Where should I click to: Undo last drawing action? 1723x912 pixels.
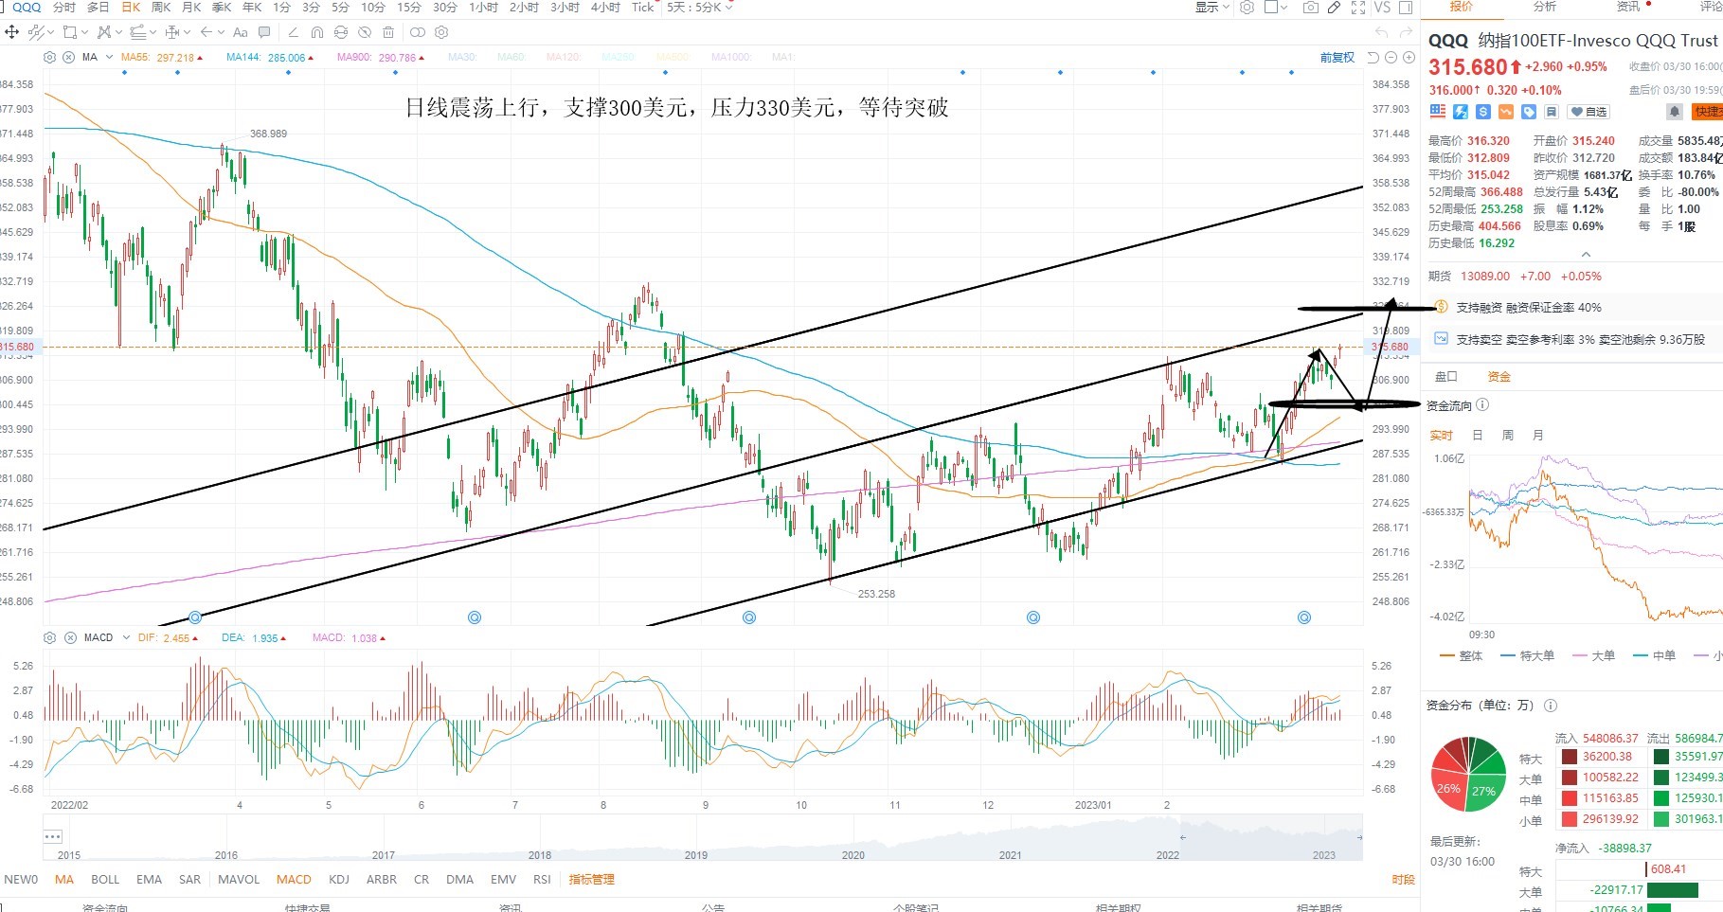click(x=1382, y=32)
